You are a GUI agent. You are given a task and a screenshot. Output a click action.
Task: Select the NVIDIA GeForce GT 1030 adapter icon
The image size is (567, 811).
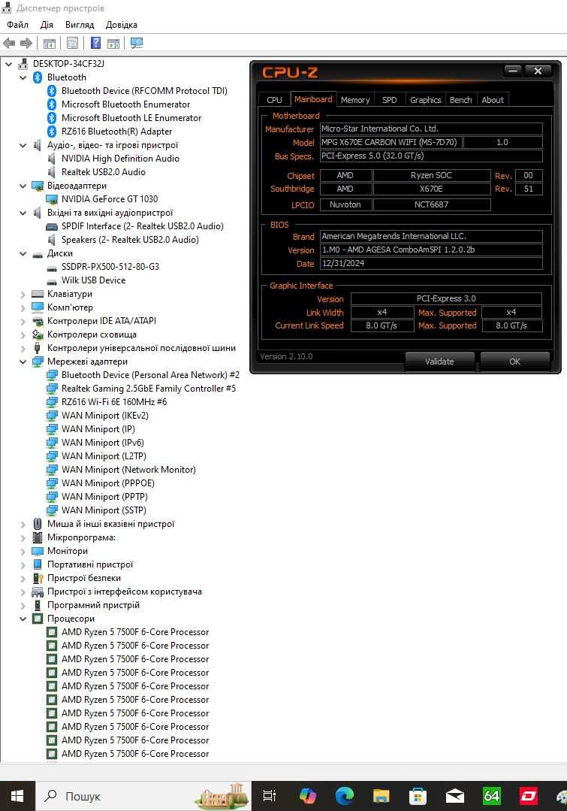pos(52,199)
